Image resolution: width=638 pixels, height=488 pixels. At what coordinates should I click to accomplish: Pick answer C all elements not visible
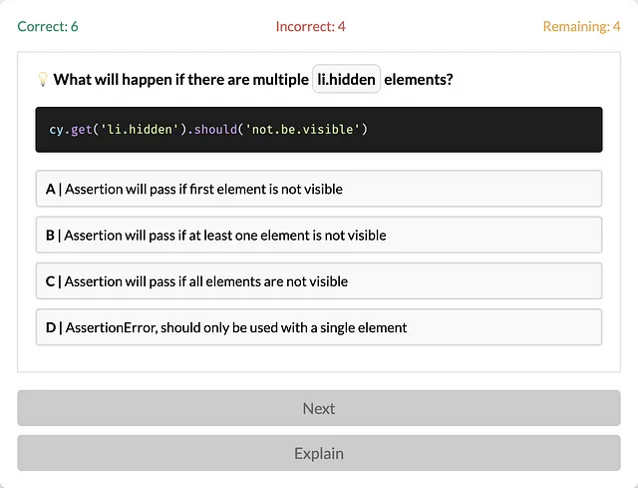coord(319,281)
